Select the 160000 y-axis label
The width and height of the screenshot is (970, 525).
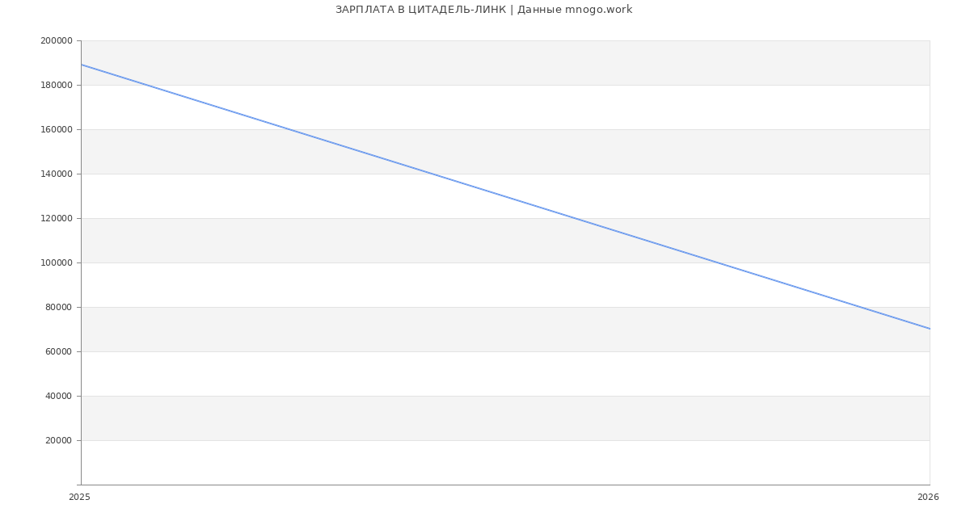56,130
